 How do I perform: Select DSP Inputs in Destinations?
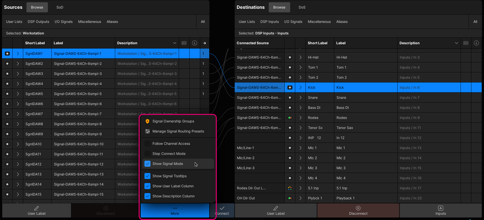tap(269, 22)
